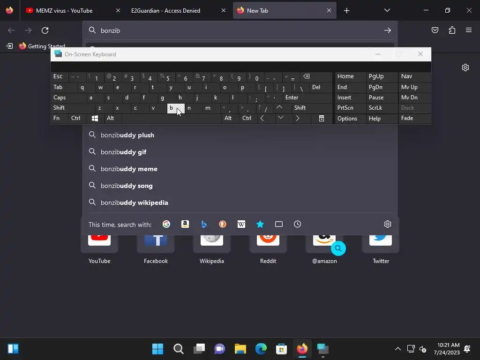The height and width of the screenshot is (360, 480).
Task: Open a new tab with plus button
Action: coord(346,11)
